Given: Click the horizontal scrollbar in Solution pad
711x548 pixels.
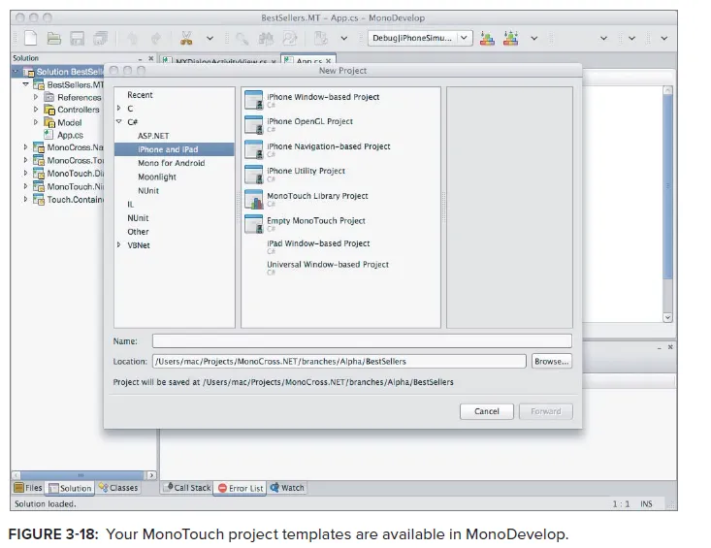Looking at the screenshot, I should [83, 475].
